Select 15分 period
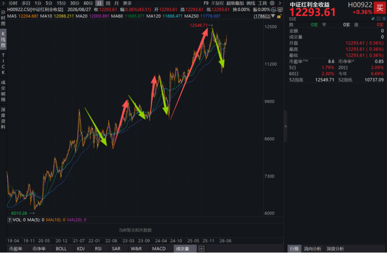 pos(61,3)
